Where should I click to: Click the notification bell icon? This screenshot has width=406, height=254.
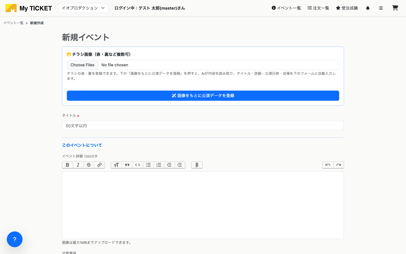click(368, 8)
